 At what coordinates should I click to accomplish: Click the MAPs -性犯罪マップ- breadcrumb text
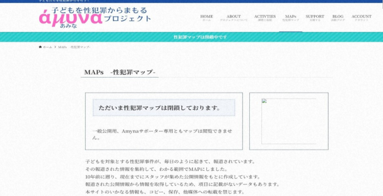(x=74, y=47)
